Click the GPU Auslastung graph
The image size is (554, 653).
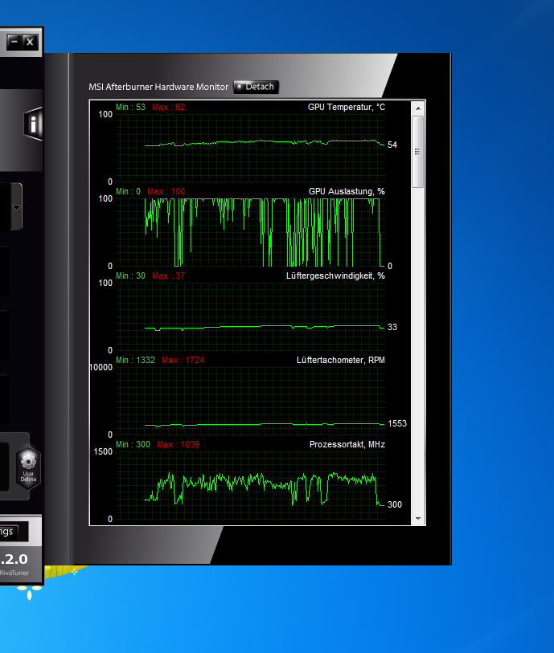250,232
